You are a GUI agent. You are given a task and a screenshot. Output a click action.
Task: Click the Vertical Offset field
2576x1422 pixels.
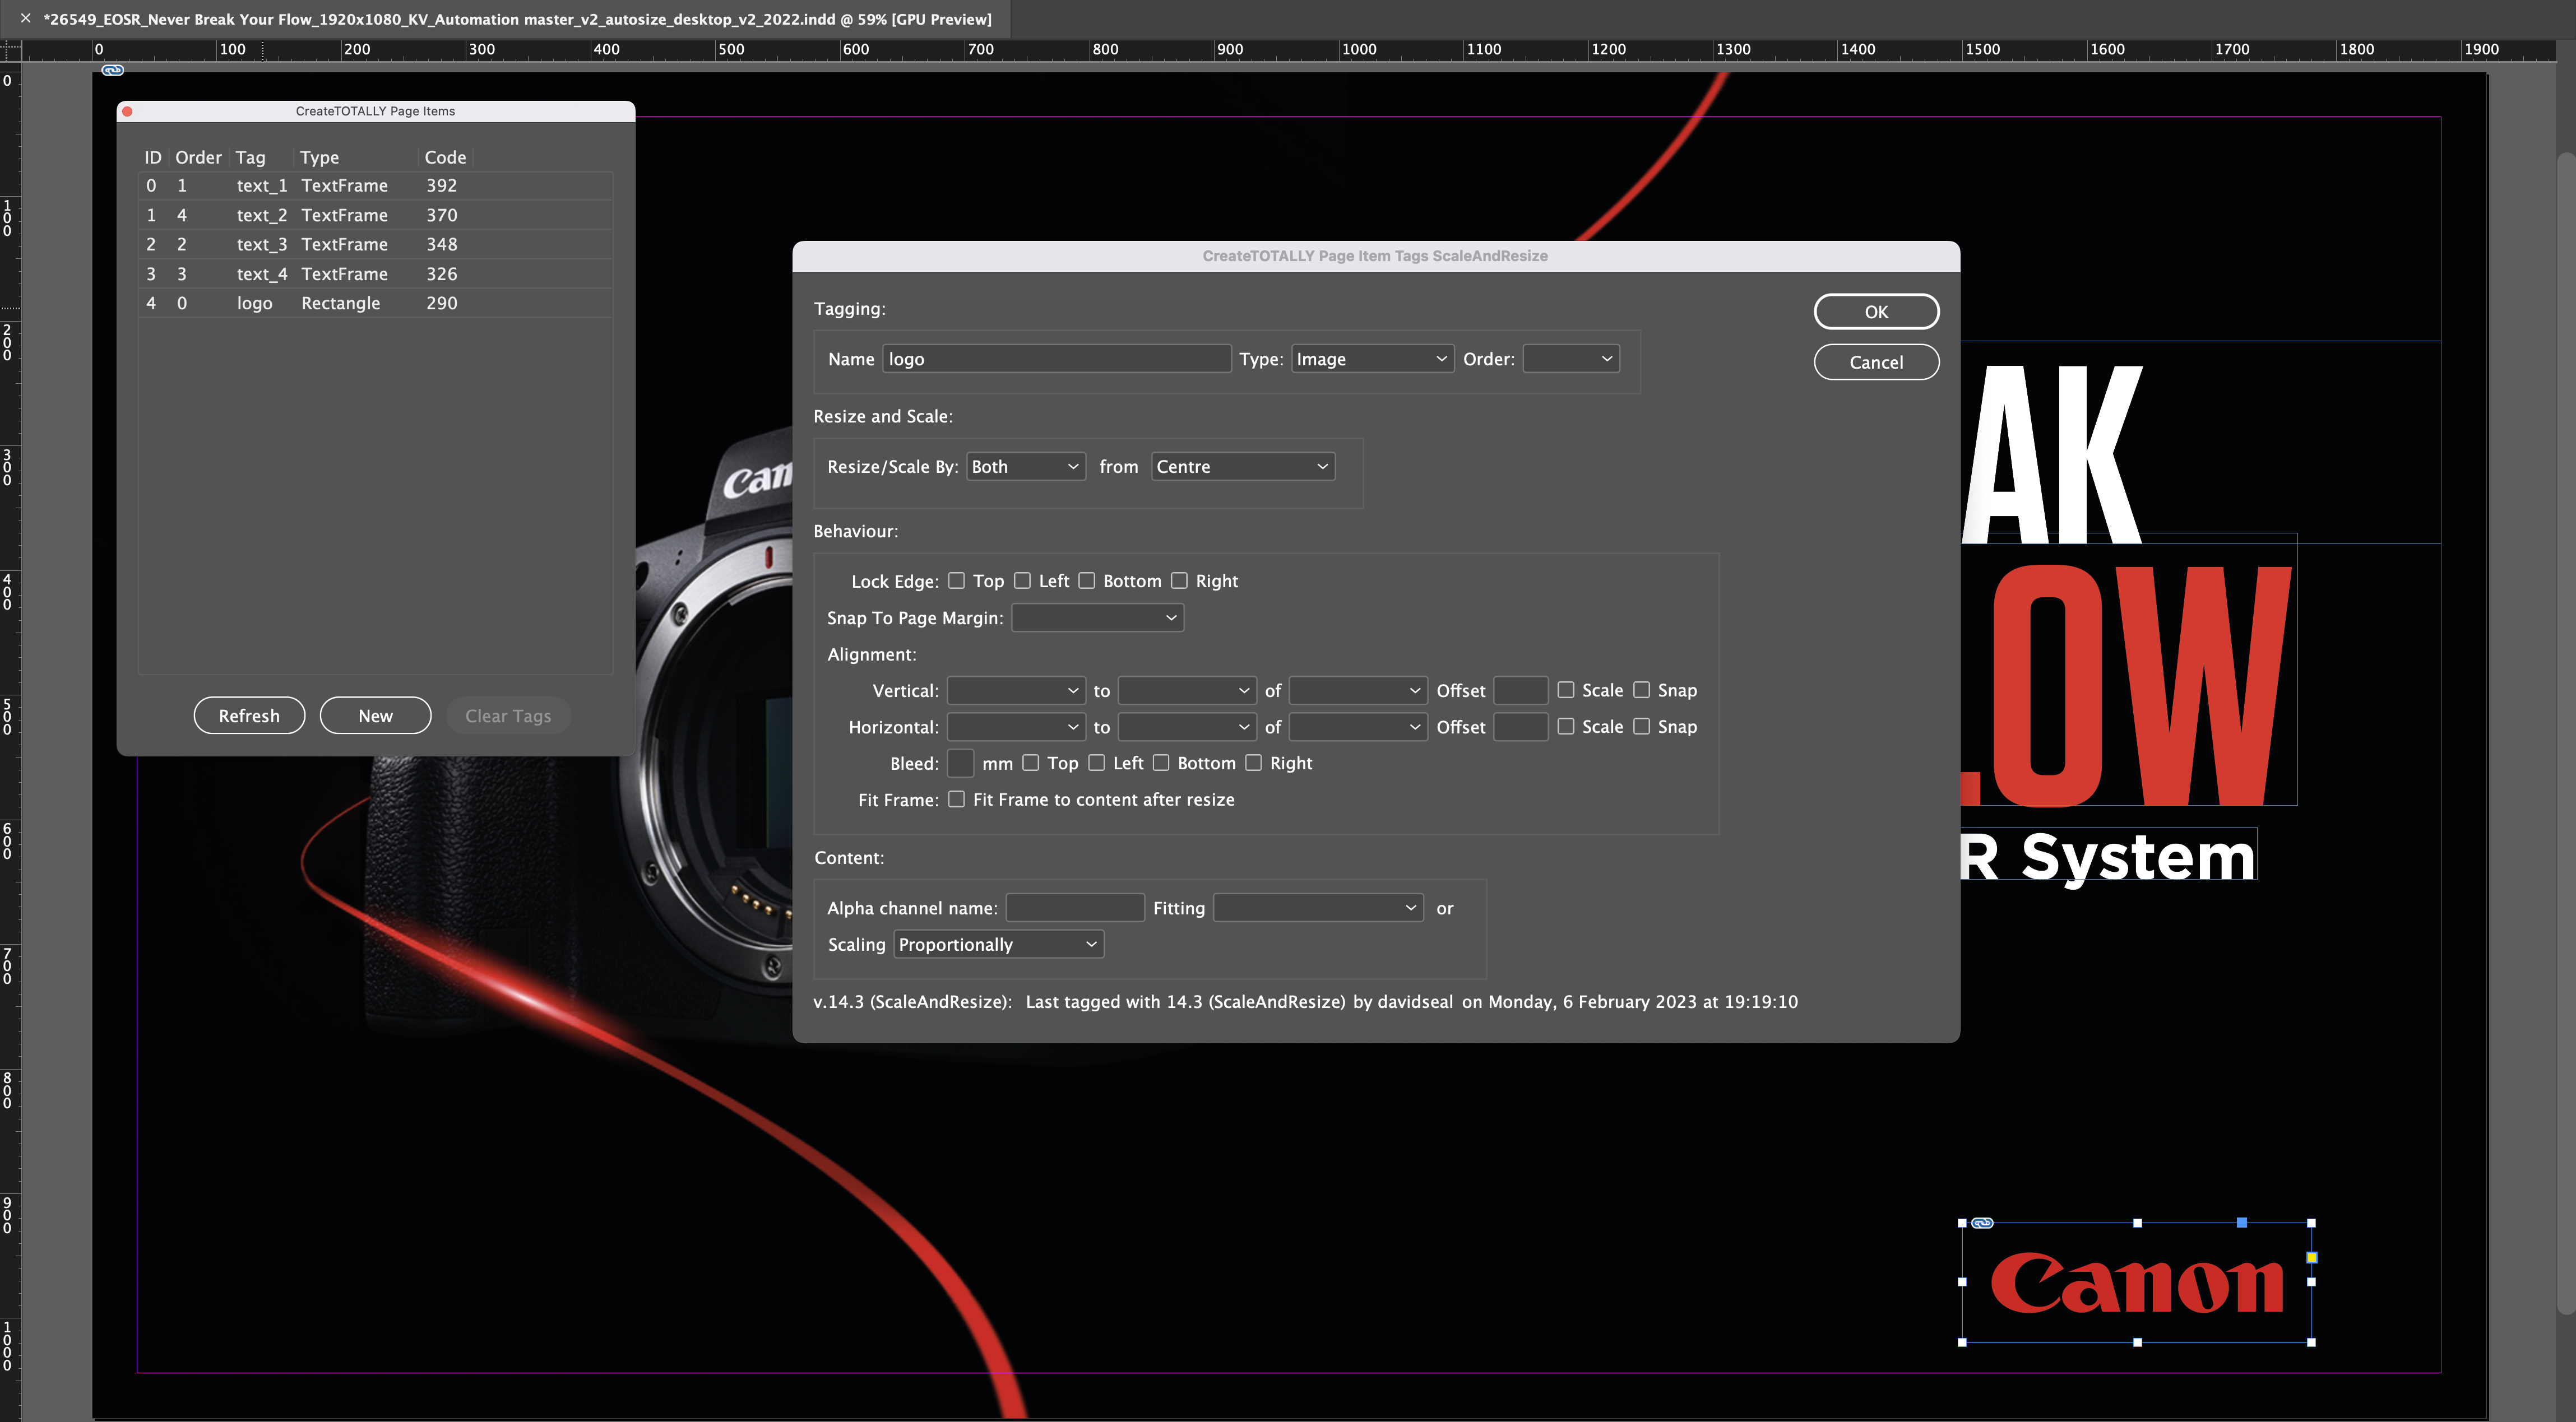point(1520,690)
